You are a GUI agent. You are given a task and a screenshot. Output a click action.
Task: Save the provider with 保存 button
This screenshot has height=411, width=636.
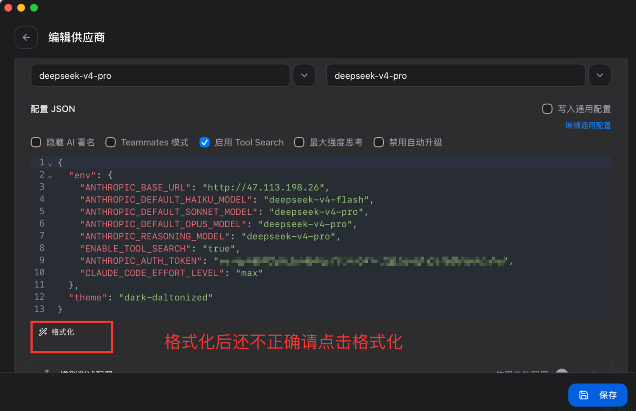click(x=598, y=395)
